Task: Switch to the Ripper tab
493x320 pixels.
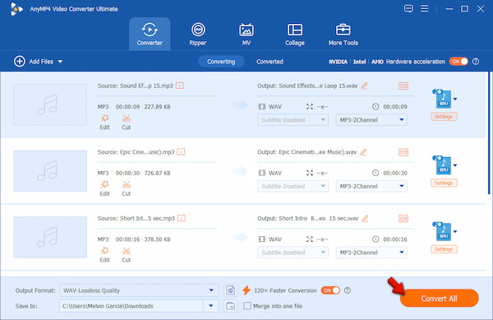Action: click(198, 34)
